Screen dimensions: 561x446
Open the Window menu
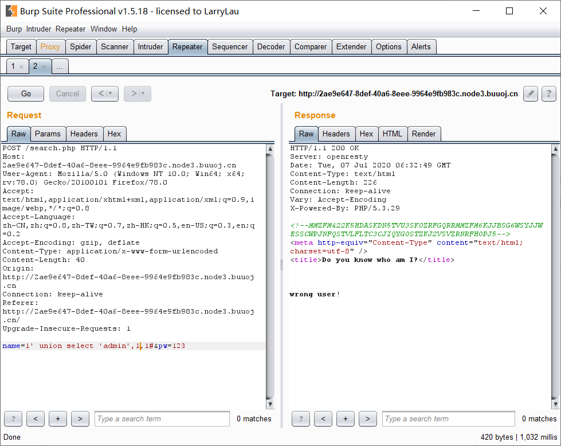tap(104, 29)
